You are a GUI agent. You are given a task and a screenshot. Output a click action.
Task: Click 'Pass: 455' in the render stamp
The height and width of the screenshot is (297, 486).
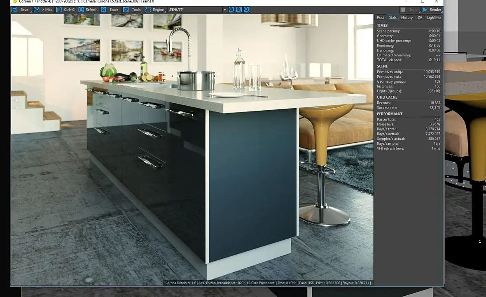click(x=306, y=283)
